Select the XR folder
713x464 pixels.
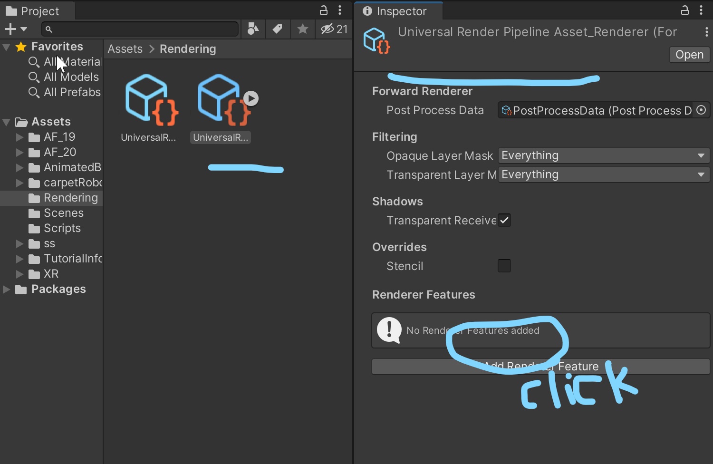pos(43,274)
